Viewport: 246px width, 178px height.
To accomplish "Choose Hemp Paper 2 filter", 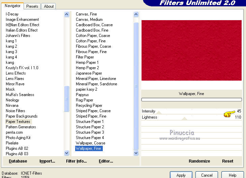I will coord(87,68).
